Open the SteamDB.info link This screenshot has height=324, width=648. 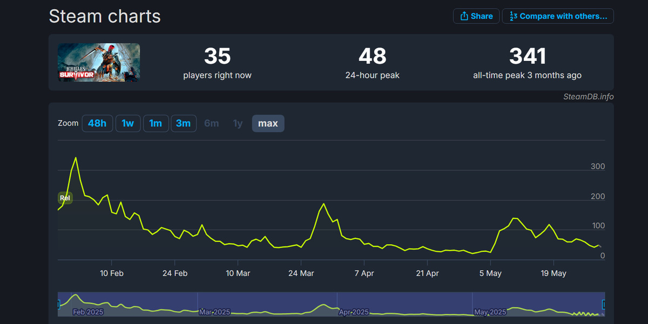589,96
